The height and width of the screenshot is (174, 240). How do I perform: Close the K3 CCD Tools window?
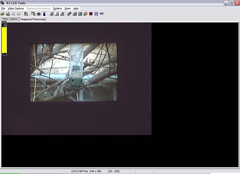coord(237,3)
